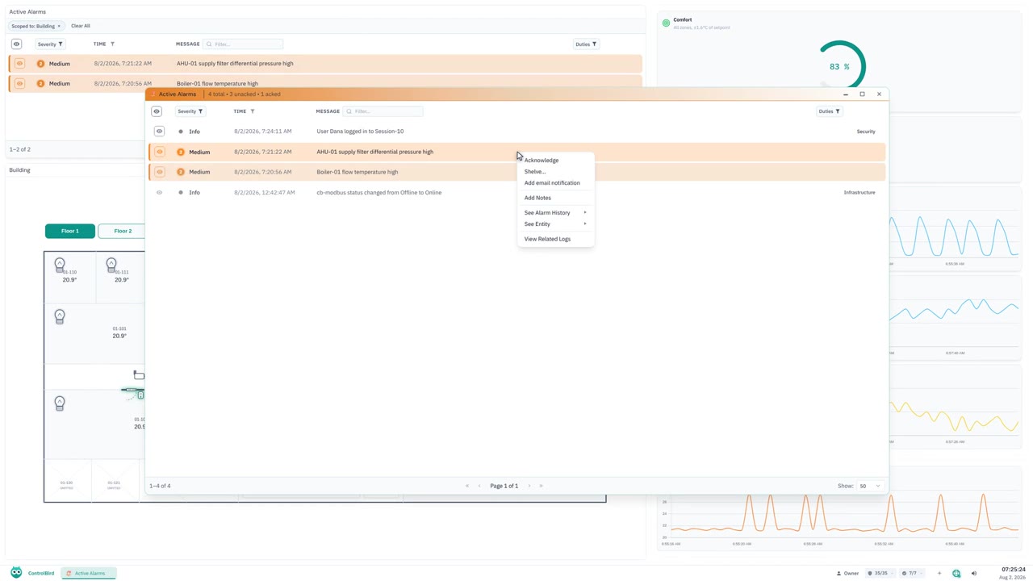The height and width of the screenshot is (581, 1033).
Task: Click the plus icon in the bottom bar
Action: 939,573
